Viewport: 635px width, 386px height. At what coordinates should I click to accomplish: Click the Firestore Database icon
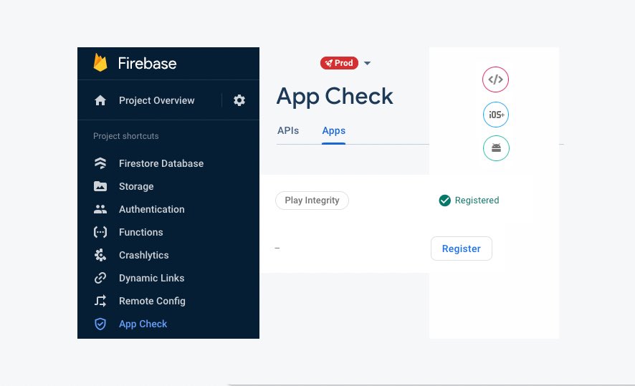coord(100,163)
